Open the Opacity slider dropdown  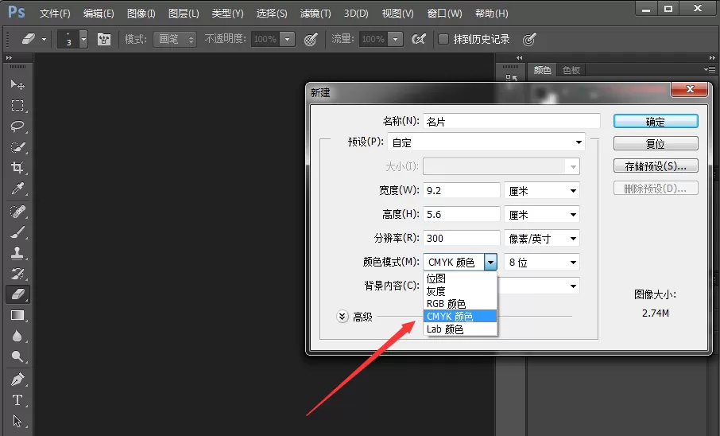[287, 39]
